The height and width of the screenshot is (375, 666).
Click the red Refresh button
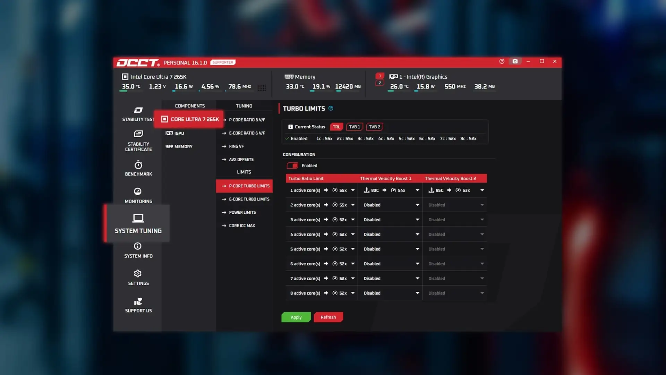(328, 317)
